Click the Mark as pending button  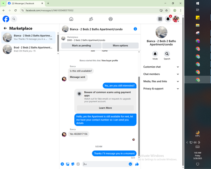81,46
